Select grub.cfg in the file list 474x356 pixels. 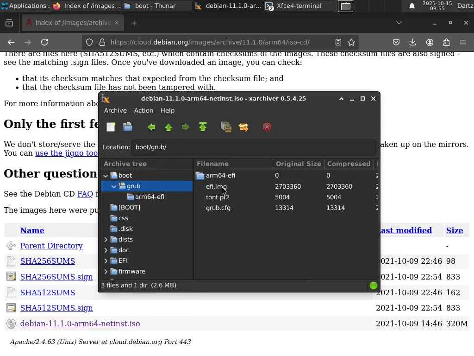click(218, 208)
